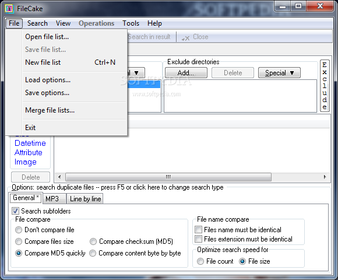The image size is (338, 280).
Task: Select Compare checksum (MD5) radio button
Action: click(93, 242)
